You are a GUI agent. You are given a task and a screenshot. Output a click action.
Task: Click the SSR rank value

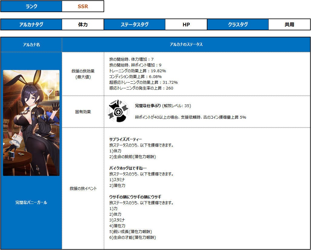pos(83,6)
